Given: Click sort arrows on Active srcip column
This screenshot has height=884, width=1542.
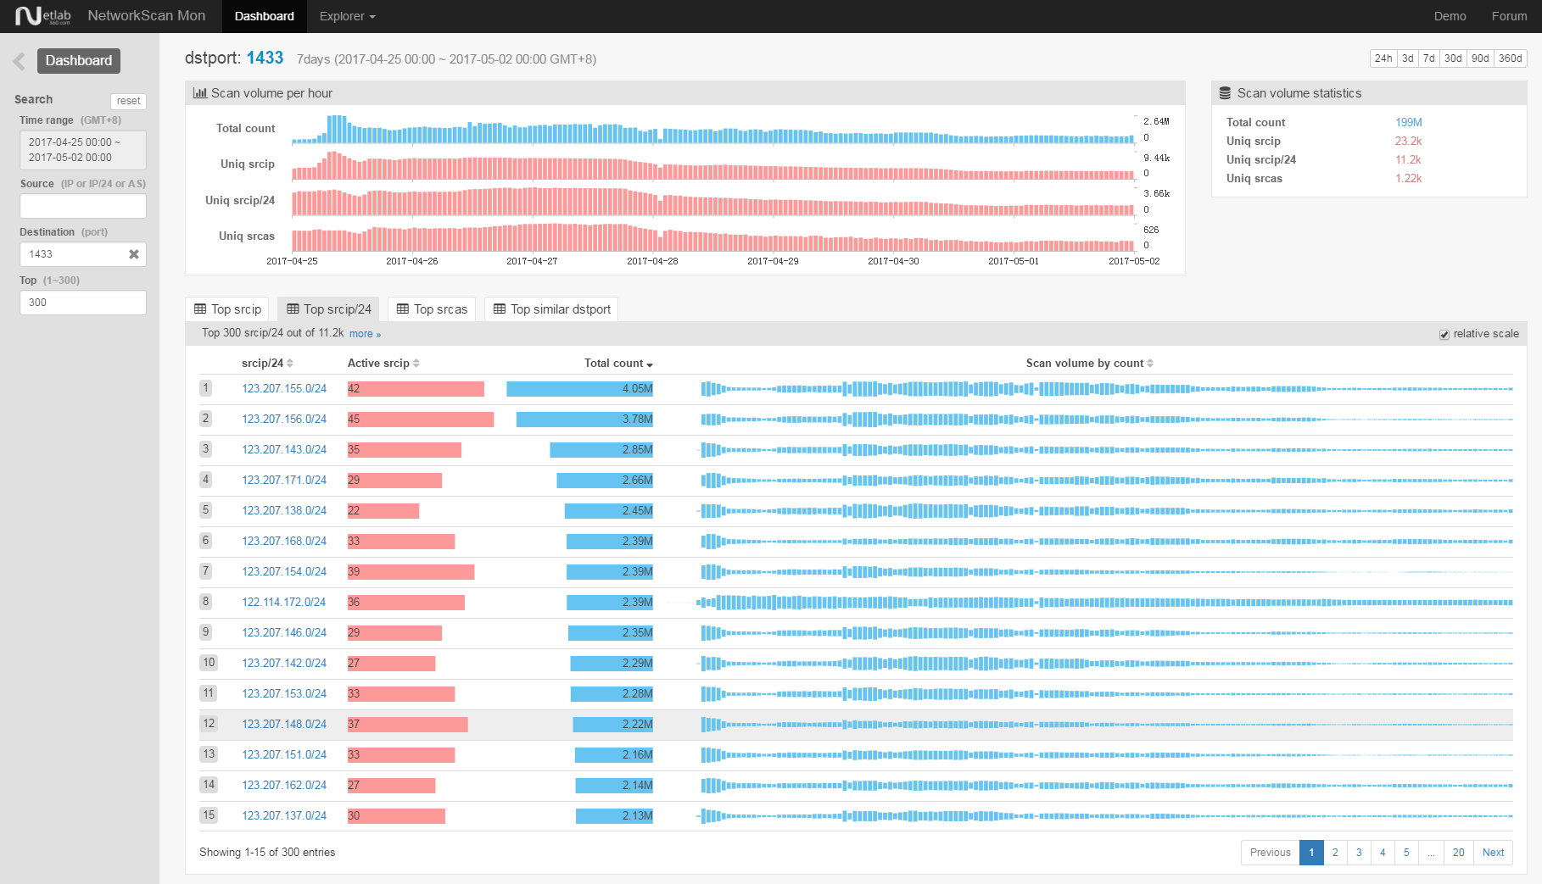Looking at the screenshot, I should coord(416,364).
